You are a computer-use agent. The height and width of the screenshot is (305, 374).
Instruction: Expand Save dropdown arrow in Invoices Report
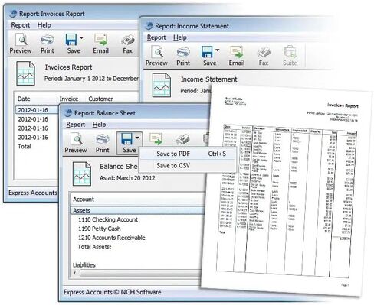tap(81, 38)
